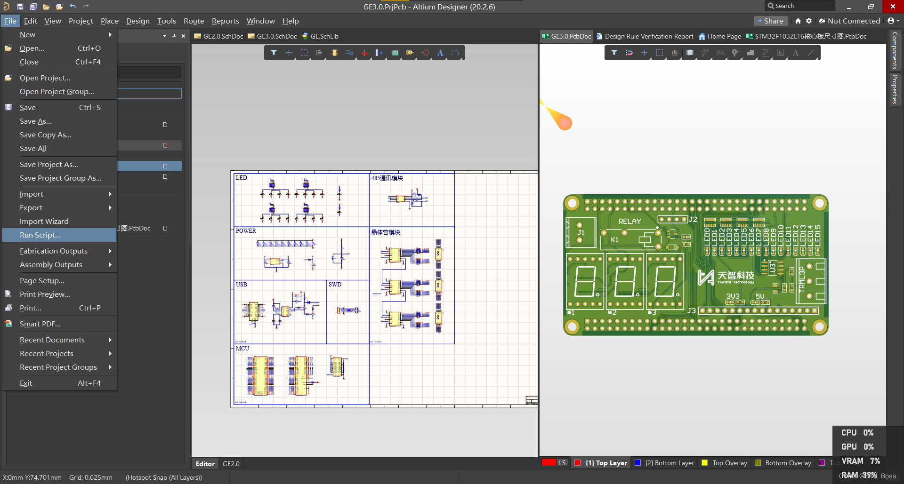Open the Design menu

tap(137, 21)
